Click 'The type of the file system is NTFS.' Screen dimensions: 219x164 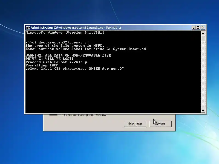[65, 46]
